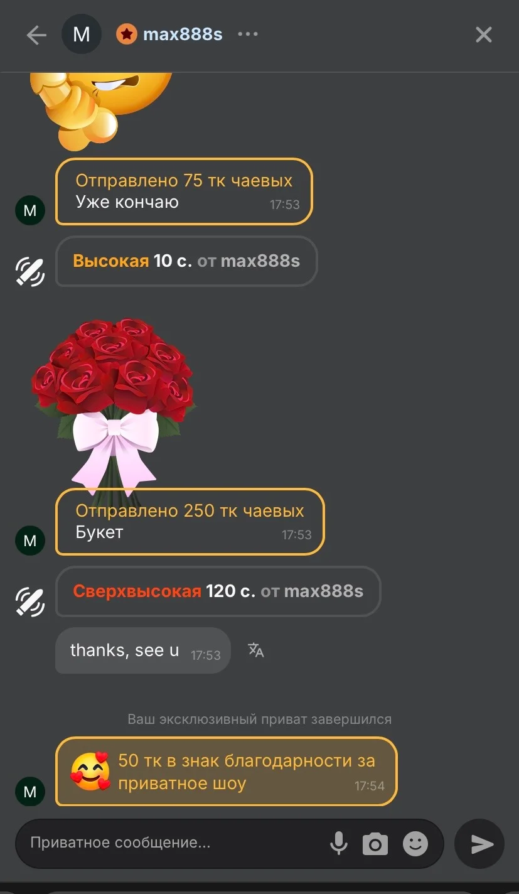Click the orange star badge beside username
The height and width of the screenshot is (894, 519).
coord(126,34)
